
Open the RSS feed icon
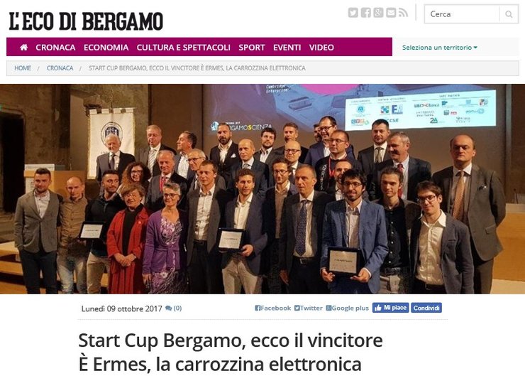pos(403,13)
